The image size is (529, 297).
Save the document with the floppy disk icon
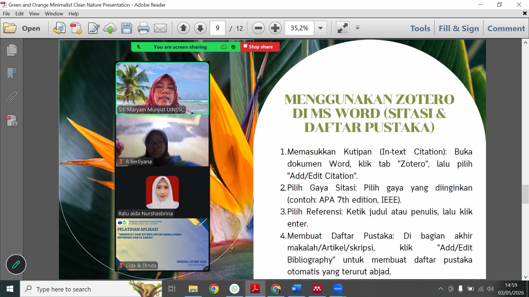point(127,28)
